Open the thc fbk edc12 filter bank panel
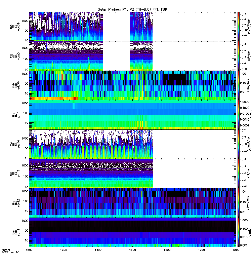Image resolution: width=252 pixels, height=269 pixels. click(132, 203)
